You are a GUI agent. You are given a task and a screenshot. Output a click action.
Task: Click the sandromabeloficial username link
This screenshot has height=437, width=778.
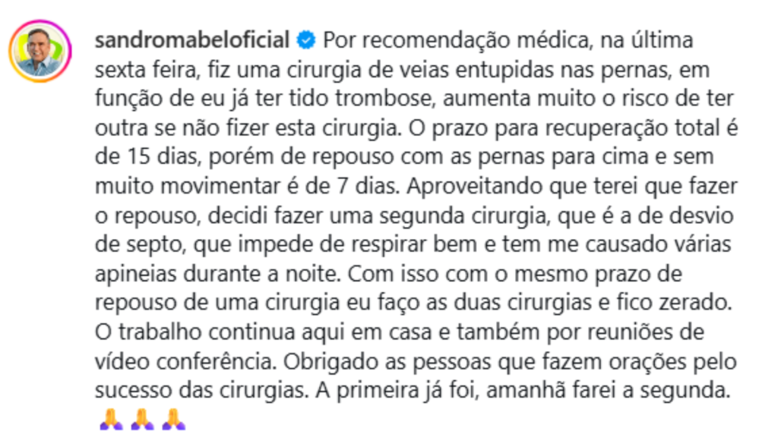click(x=193, y=39)
